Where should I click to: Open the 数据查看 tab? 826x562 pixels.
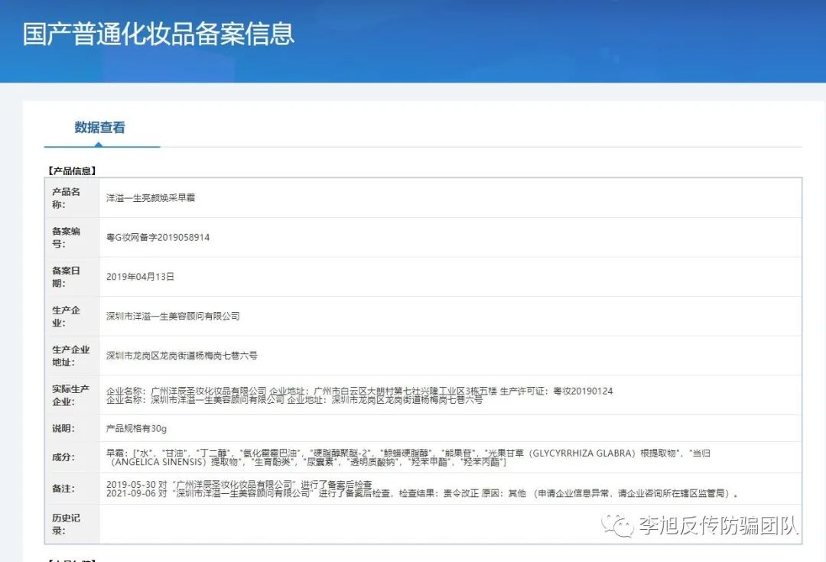(x=100, y=128)
